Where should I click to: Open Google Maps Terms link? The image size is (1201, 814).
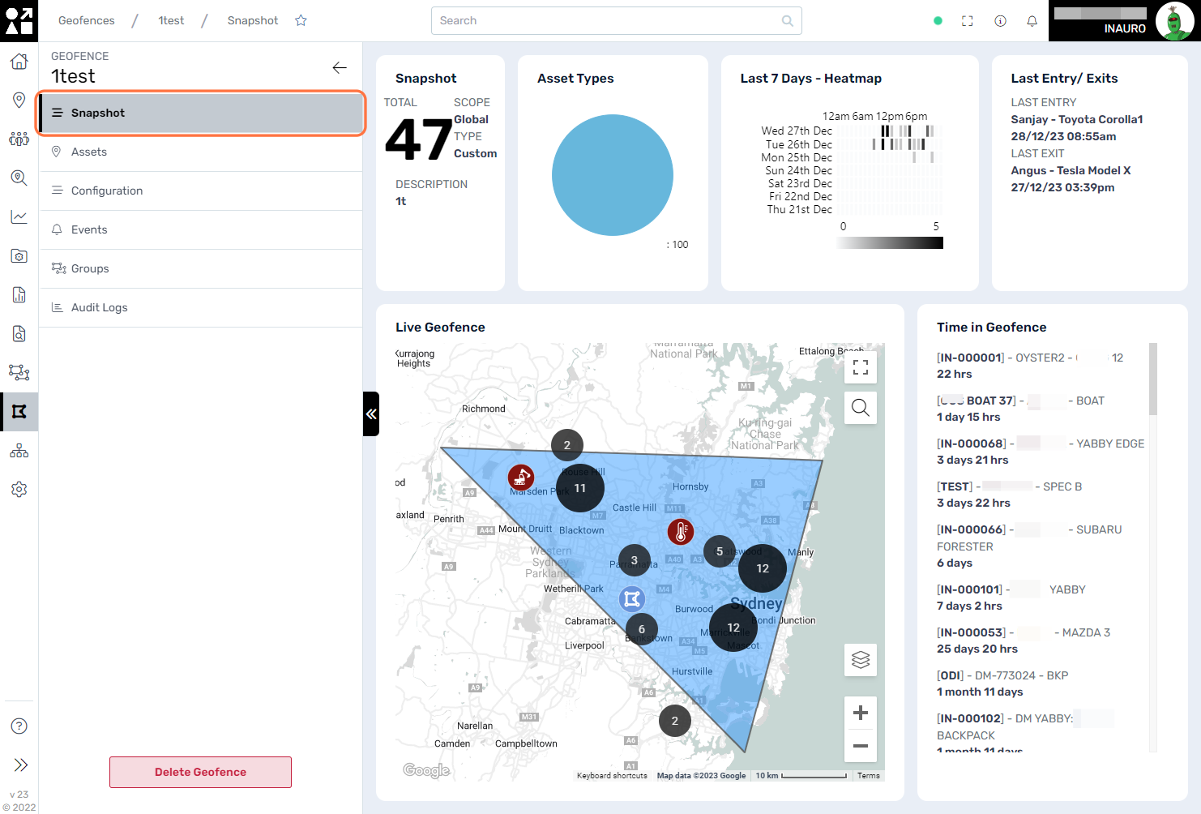(x=869, y=776)
